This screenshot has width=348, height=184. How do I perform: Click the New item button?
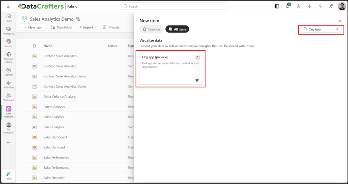coord(33,27)
